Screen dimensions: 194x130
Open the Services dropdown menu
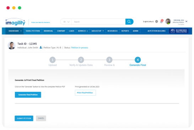83,31
